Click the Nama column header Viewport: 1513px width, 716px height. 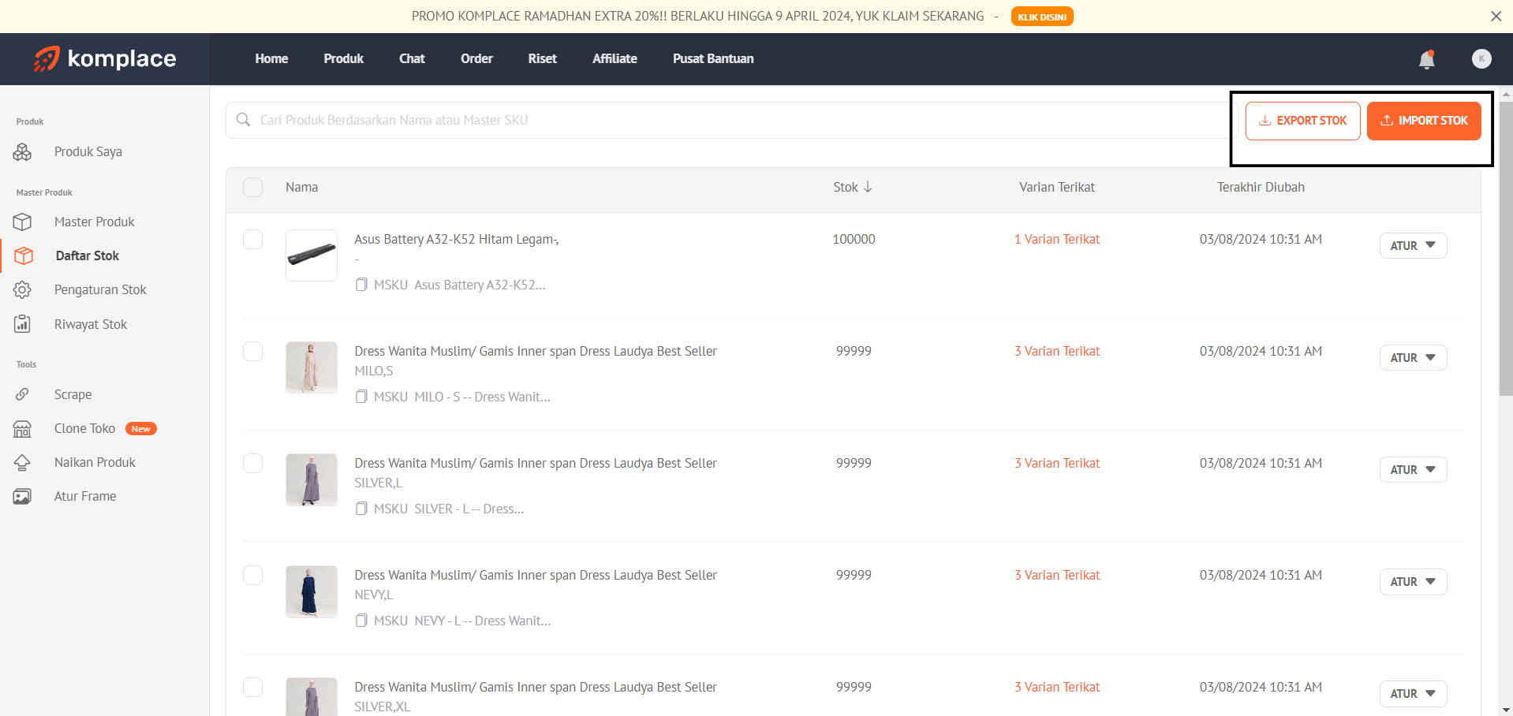click(x=301, y=187)
